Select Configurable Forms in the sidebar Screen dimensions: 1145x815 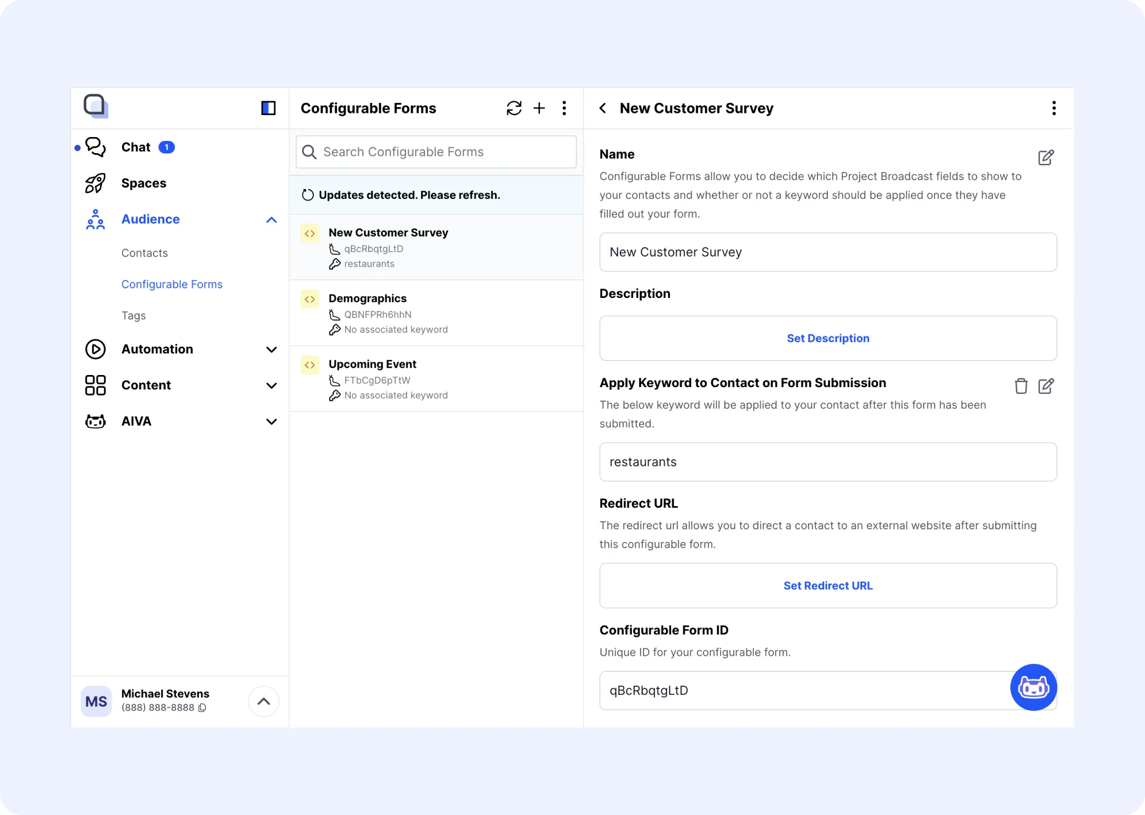click(x=172, y=284)
